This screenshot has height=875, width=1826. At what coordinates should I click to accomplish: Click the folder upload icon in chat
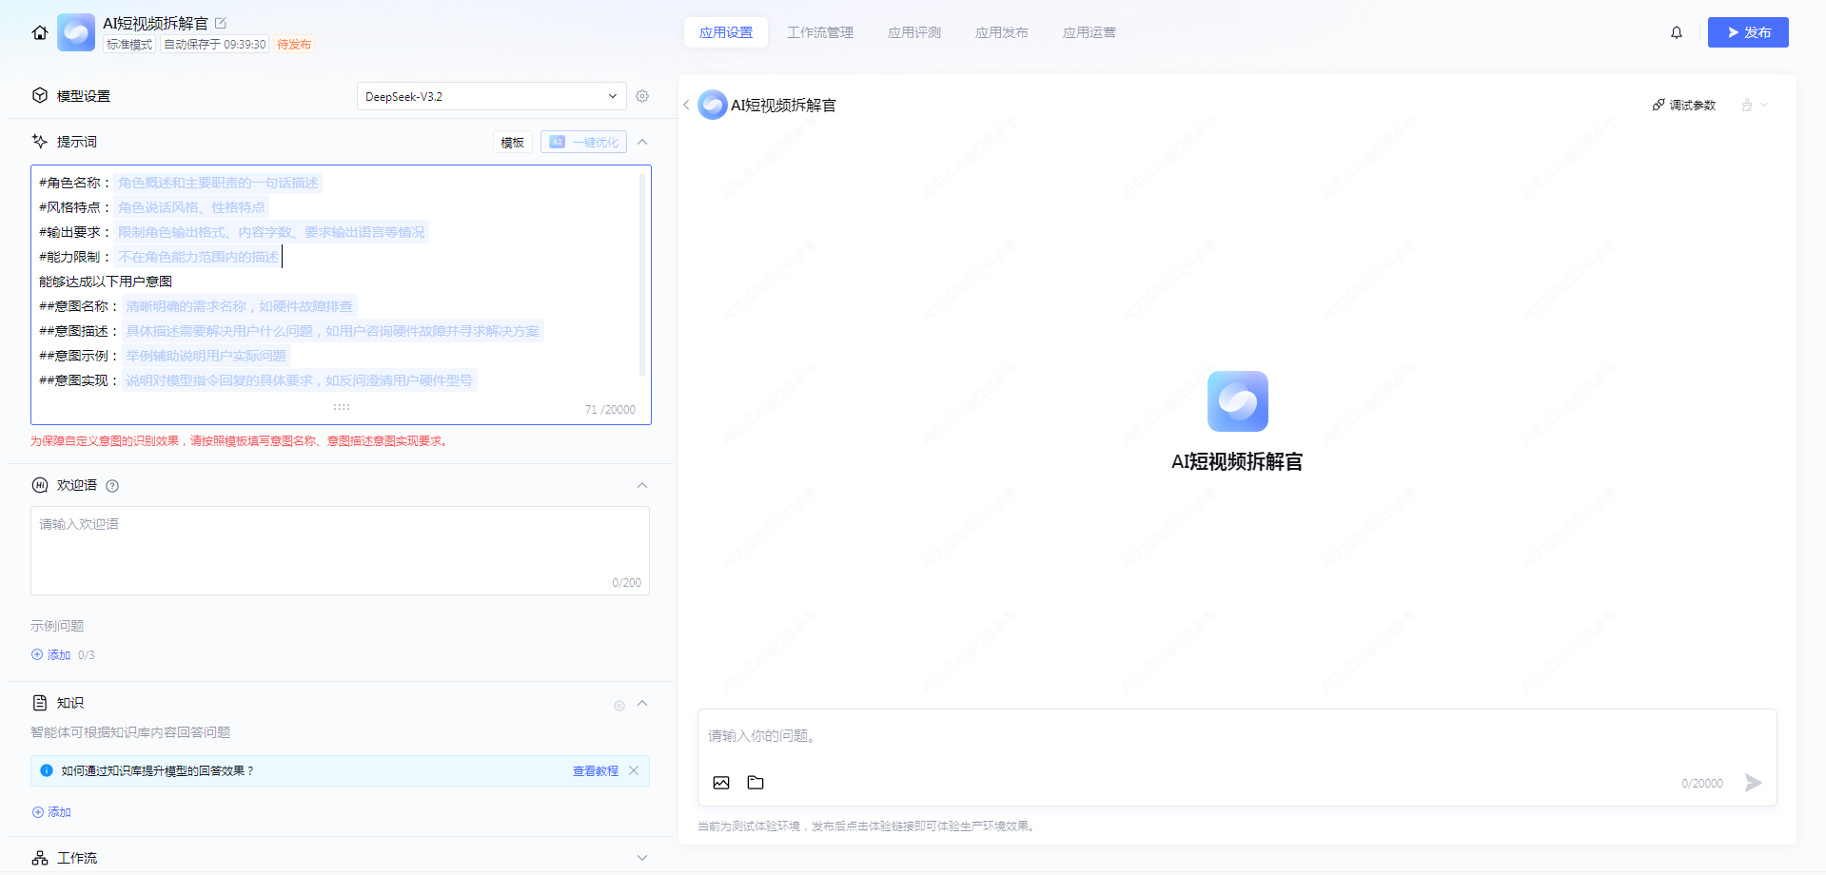click(x=756, y=783)
